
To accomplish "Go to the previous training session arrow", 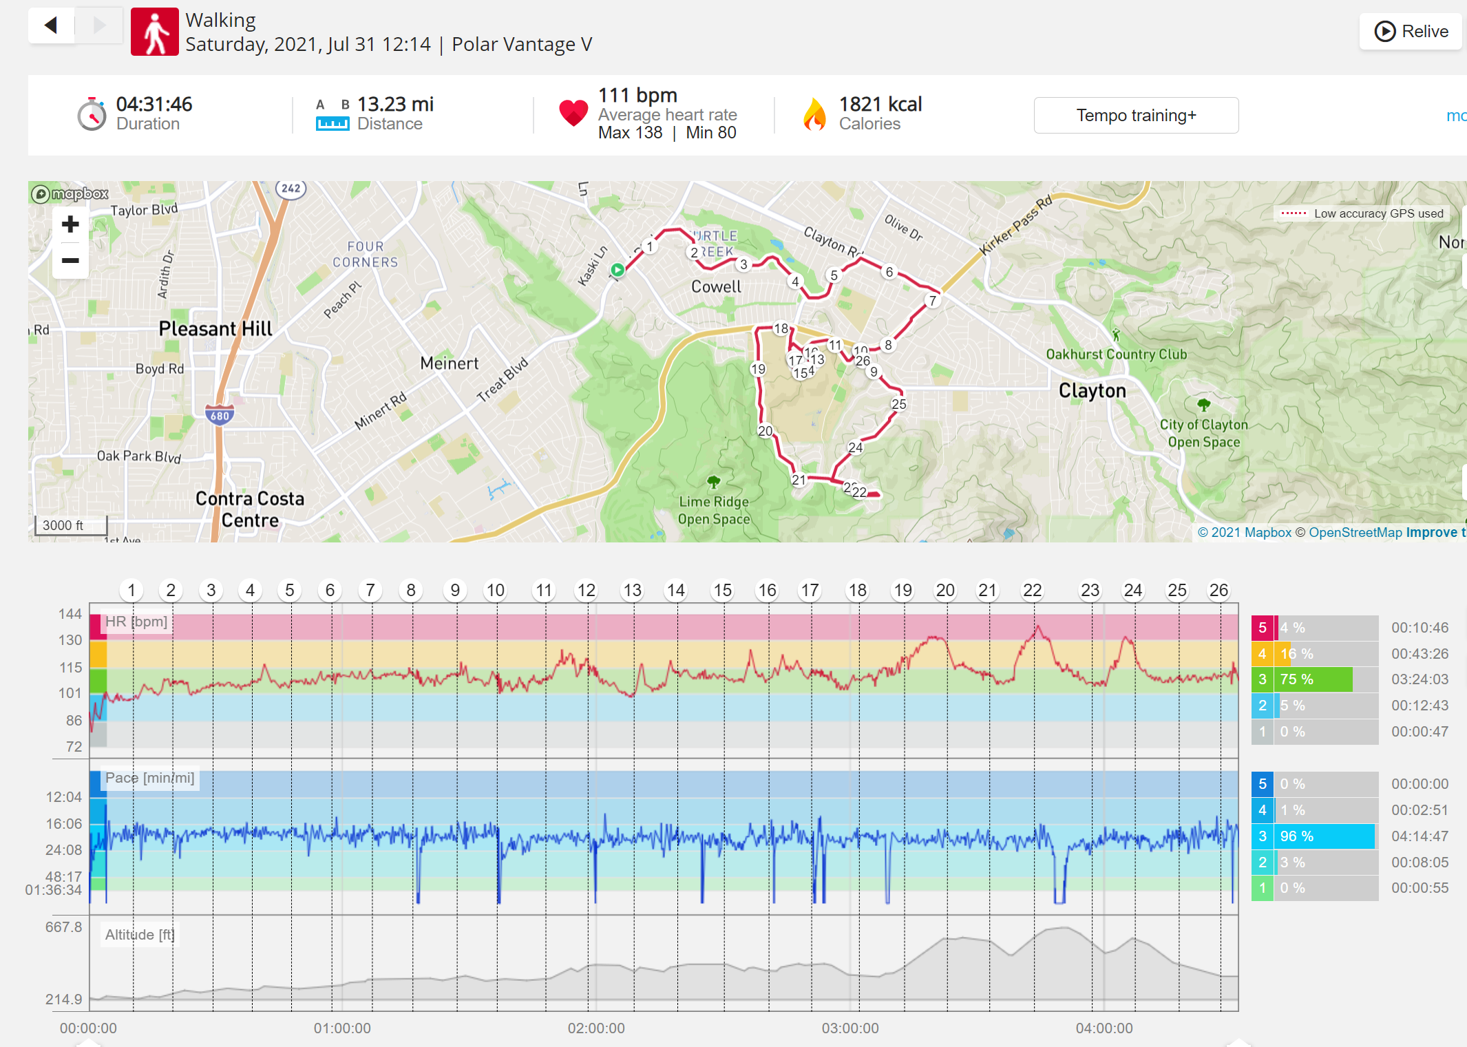I will click(51, 25).
